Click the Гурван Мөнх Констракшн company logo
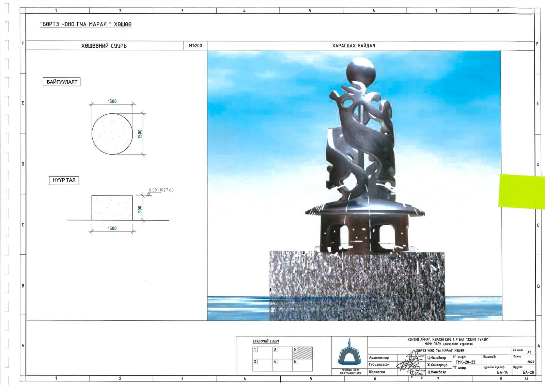Viewport: 545px width, 385px height. click(x=349, y=353)
